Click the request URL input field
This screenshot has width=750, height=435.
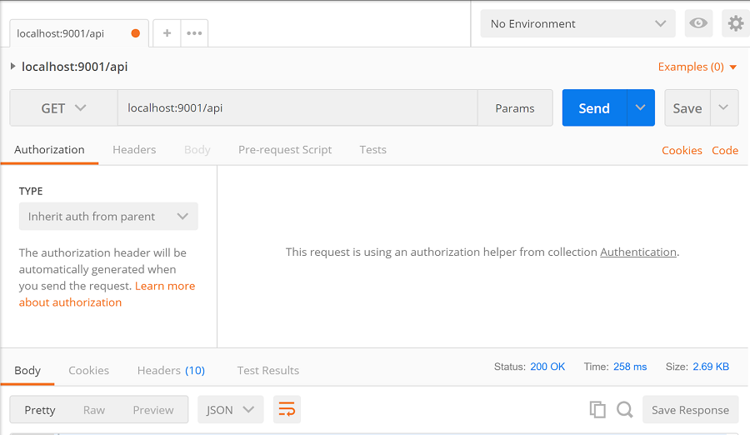click(297, 108)
